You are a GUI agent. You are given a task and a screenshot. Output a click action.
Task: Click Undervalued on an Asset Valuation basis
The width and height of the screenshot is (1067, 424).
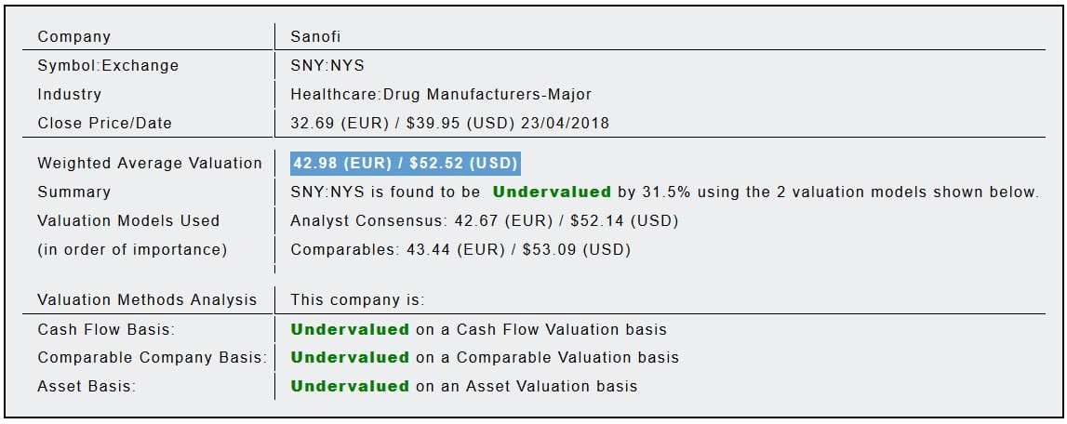[350, 387]
